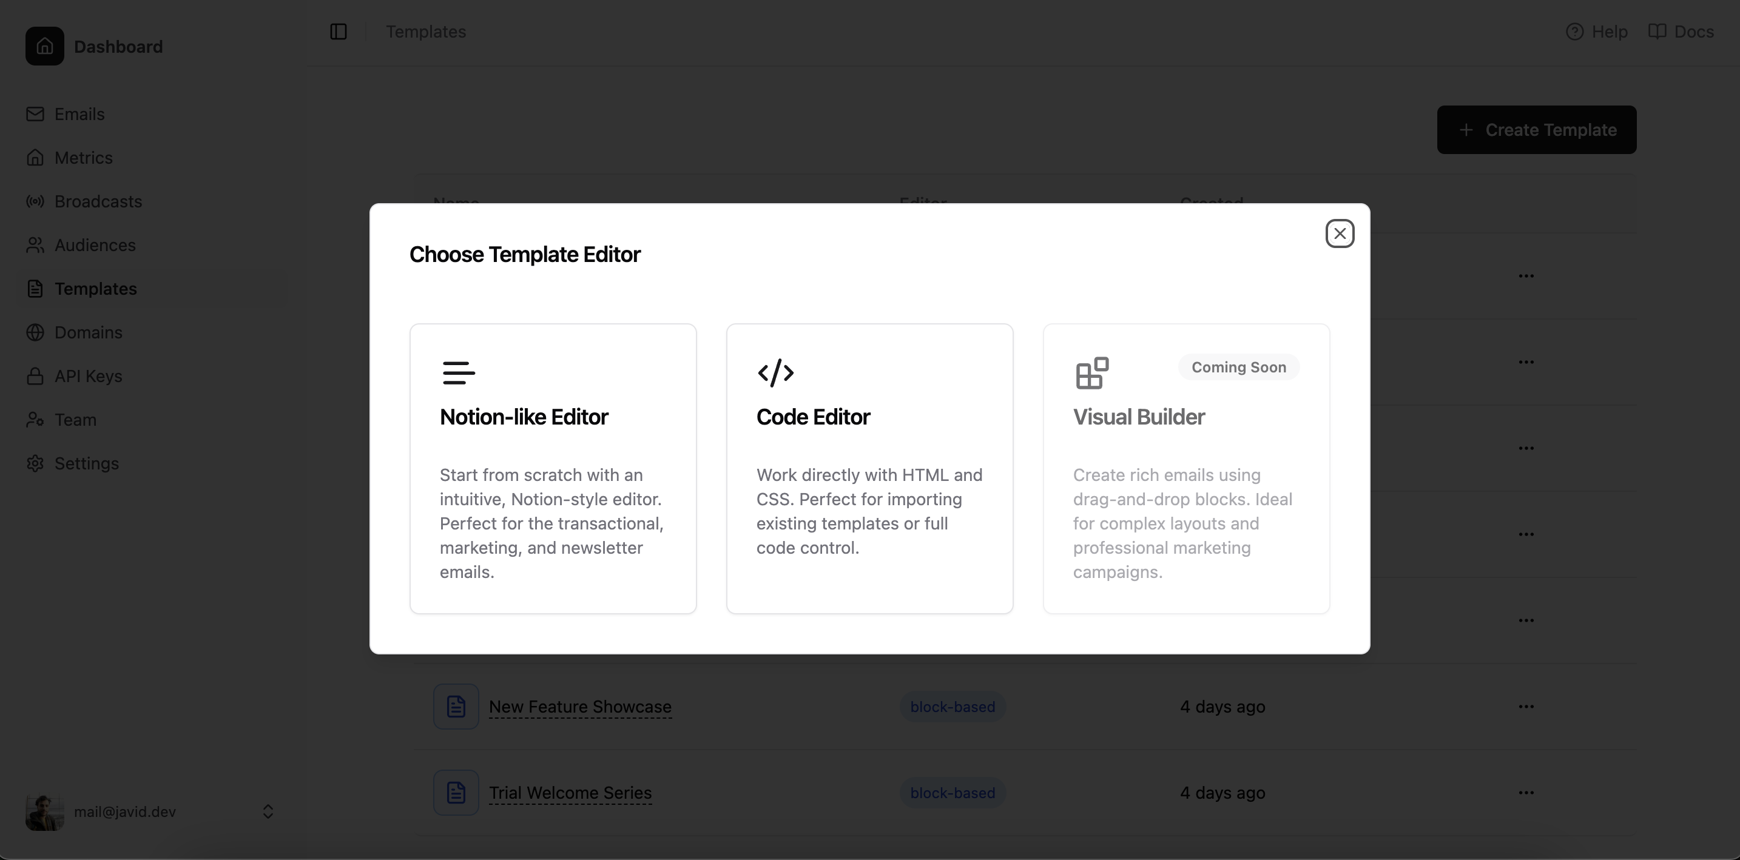The width and height of the screenshot is (1740, 860).
Task: Open the more-options menu for Trial Welcome Series
Action: tap(1526, 793)
